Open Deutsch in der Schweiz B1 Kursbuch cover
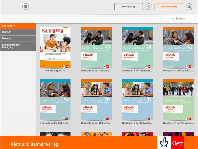This screenshot has width=198, height=149. pos(96,100)
